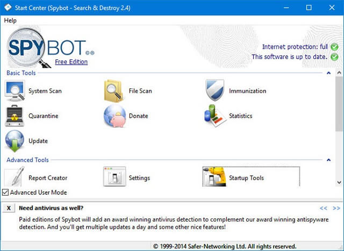Click the Settings label
The width and height of the screenshot is (344, 251).
(139, 178)
